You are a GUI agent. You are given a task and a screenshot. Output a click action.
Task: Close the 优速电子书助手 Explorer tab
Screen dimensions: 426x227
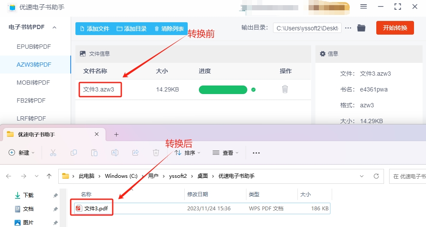(97, 134)
